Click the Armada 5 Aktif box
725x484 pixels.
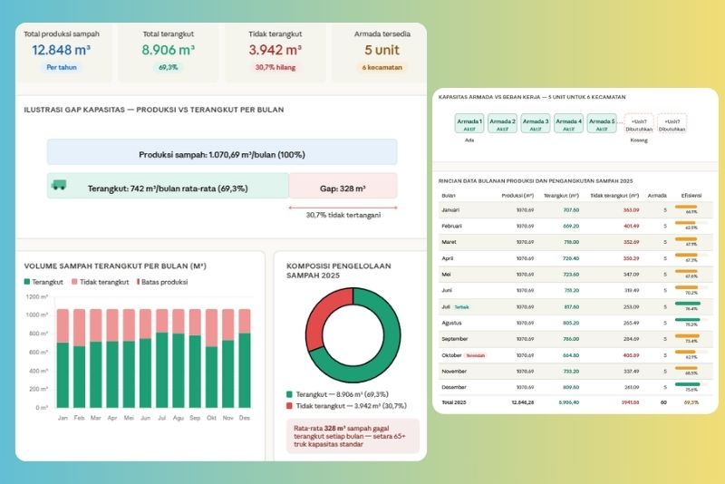coord(601,124)
